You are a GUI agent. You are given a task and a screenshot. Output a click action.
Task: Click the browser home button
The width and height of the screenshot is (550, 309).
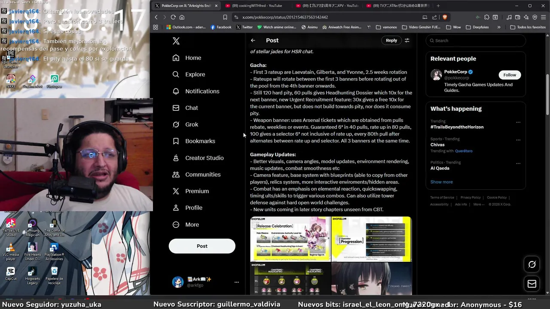click(x=182, y=17)
